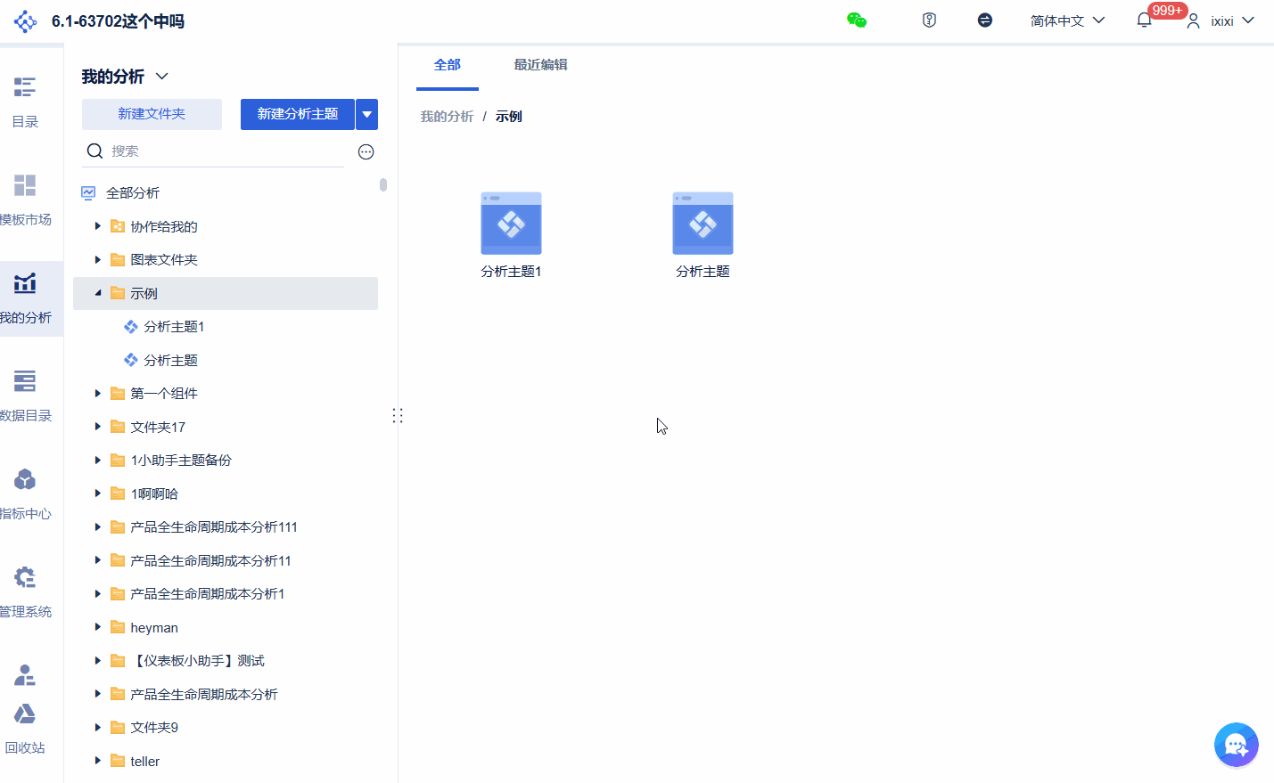1274x783 pixels.
Task: Open the 指标中心 sidebar section
Action: [x=25, y=493]
